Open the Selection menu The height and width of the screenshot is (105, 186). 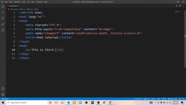17,2
